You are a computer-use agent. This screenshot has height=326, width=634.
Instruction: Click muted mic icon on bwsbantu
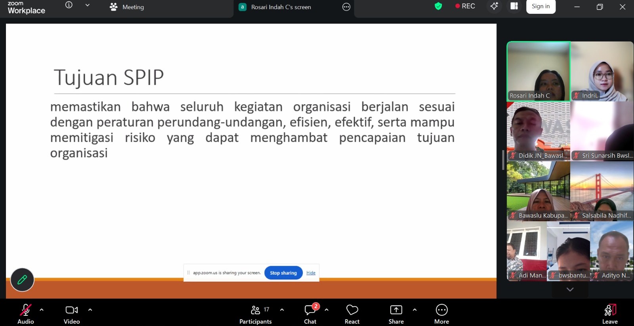click(553, 275)
